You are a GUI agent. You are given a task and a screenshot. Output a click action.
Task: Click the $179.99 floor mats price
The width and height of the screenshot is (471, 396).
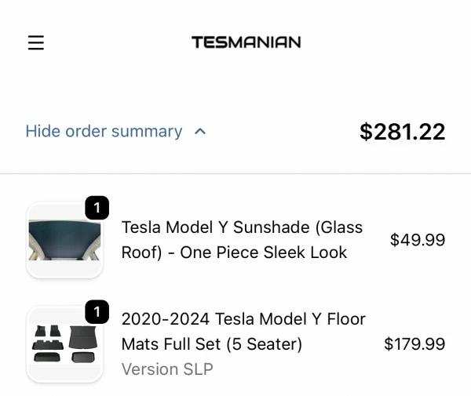coord(414,344)
